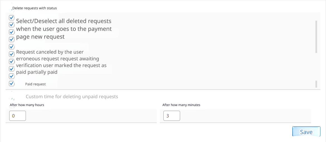Viewport: 326px width, 142px height.
Task: Toggle the fifth checkbox in the status list
Action: [12, 47]
